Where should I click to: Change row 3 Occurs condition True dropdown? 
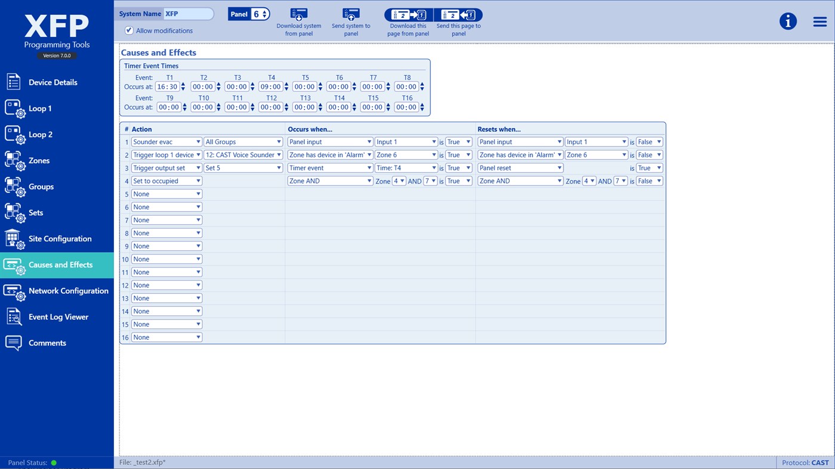coord(458,167)
